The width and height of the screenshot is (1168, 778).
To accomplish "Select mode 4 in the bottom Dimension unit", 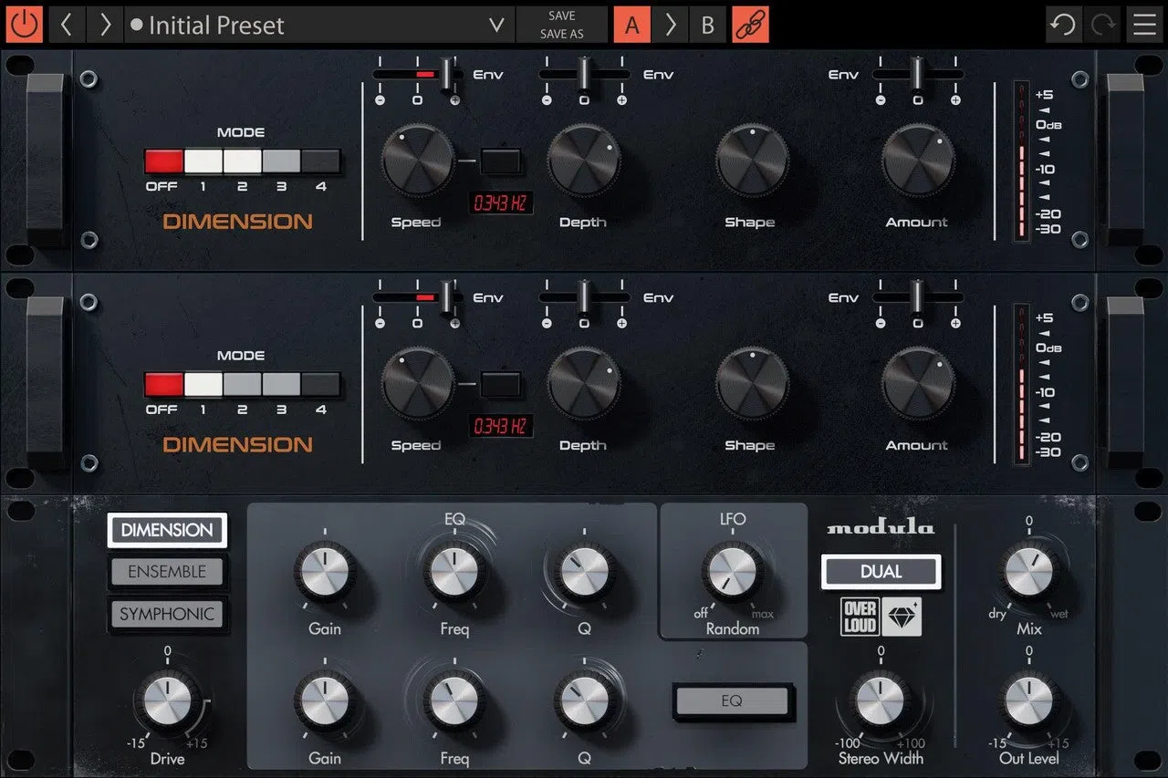I will [320, 385].
